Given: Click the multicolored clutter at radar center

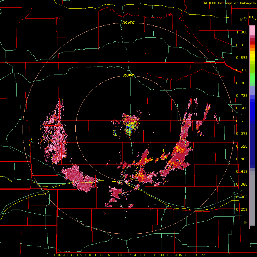Looking at the screenshot, I should [x=129, y=125].
